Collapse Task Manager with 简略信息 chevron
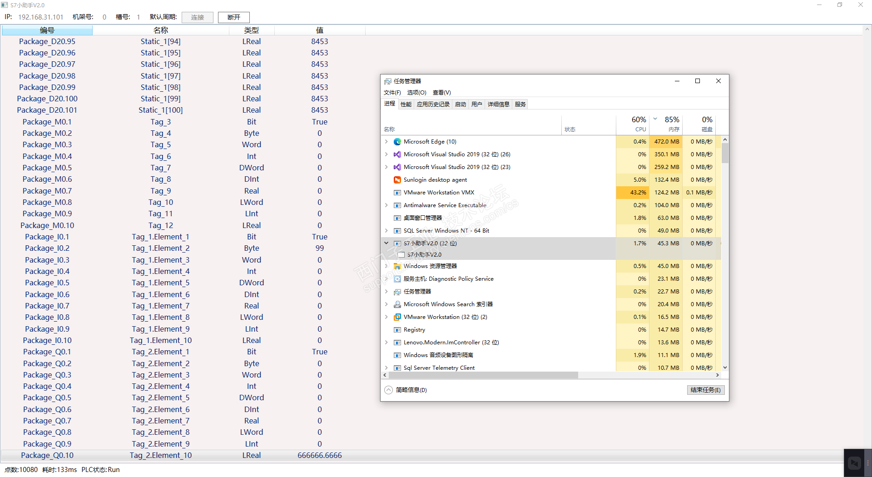Image resolution: width=872 pixels, height=477 pixels. pyautogui.click(x=388, y=390)
